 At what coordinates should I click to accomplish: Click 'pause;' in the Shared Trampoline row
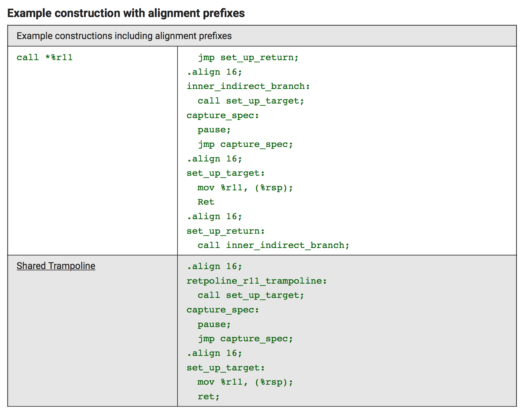coord(214,324)
